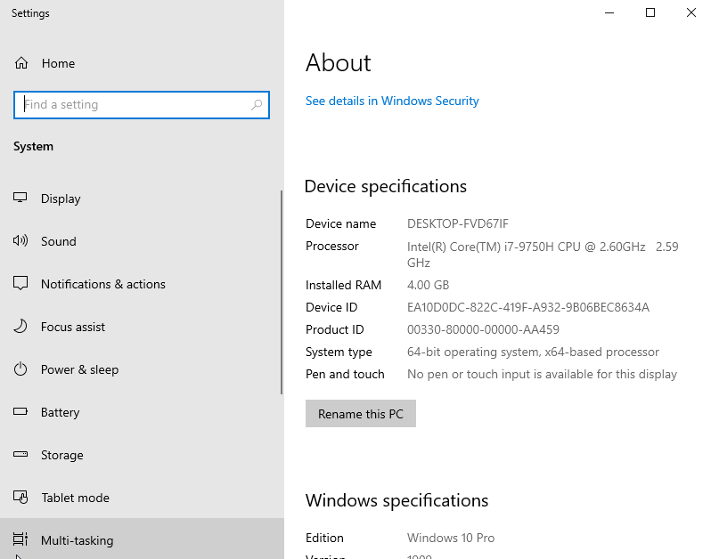Screen dimensions: 711x559
Task: Open Notifications & actions page
Action: coord(141,284)
